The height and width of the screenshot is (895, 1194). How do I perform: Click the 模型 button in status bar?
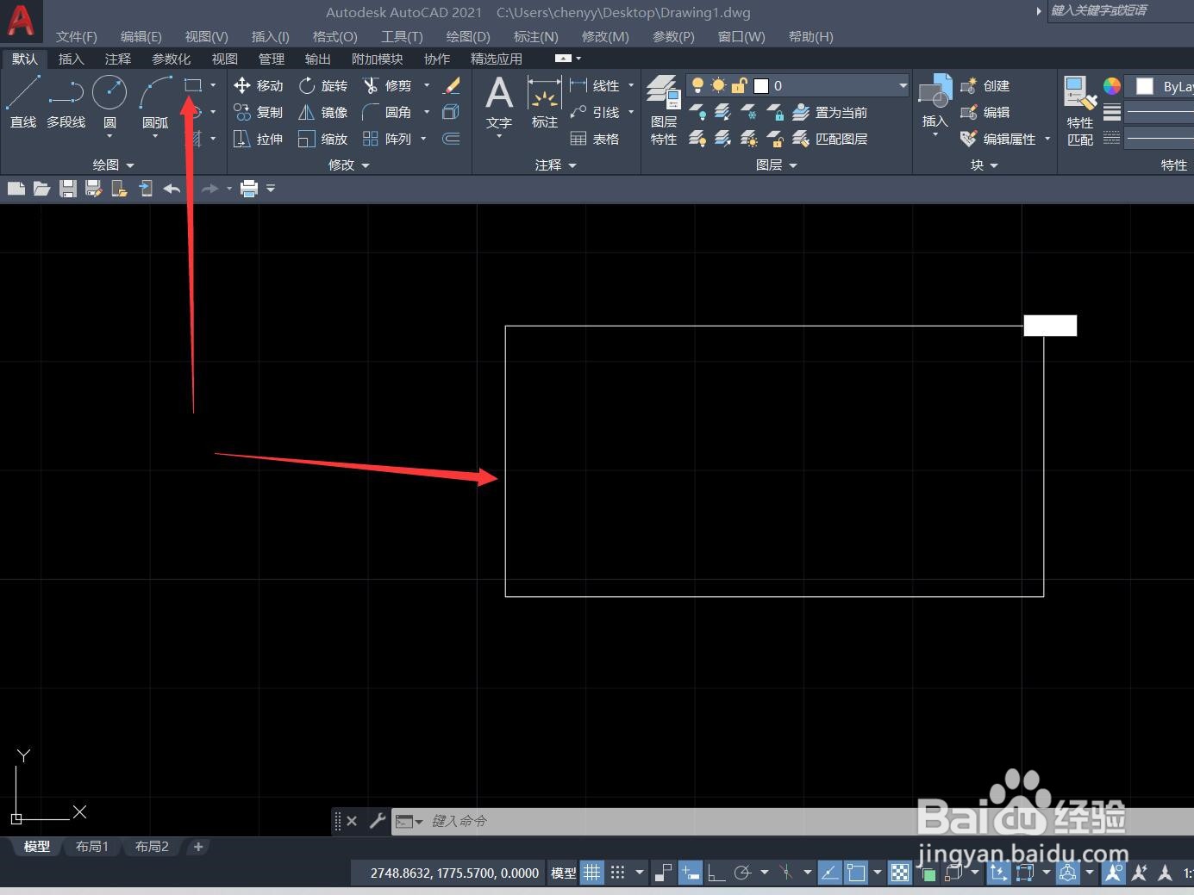click(x=564, y=873)
